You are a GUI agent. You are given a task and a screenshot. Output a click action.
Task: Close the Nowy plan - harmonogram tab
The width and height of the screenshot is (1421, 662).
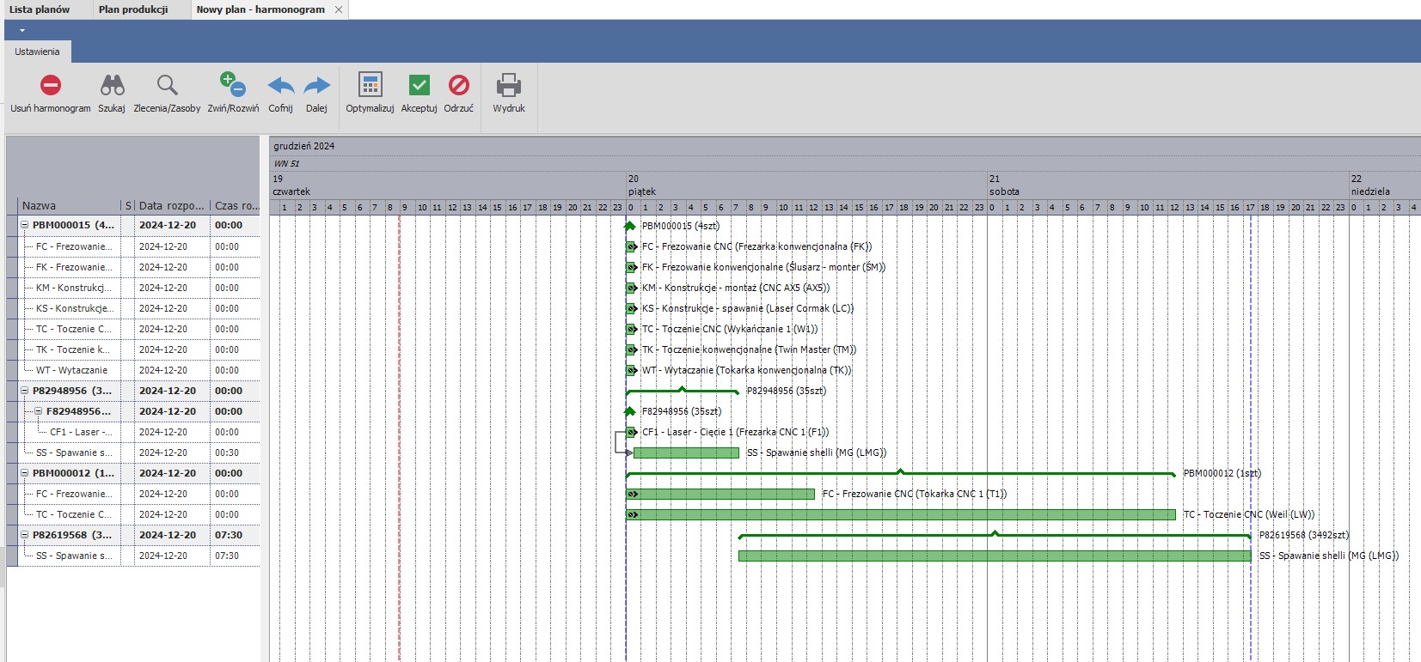coord(339,9)
